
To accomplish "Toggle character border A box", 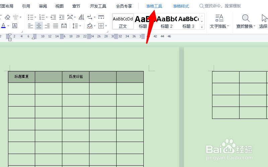I will (15, 26).
